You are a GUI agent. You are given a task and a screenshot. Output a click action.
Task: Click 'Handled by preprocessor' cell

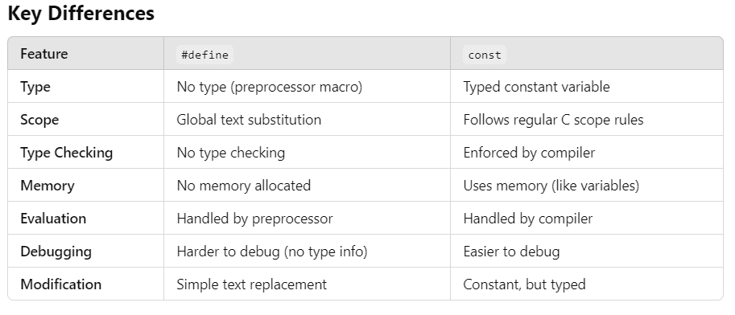254,219
